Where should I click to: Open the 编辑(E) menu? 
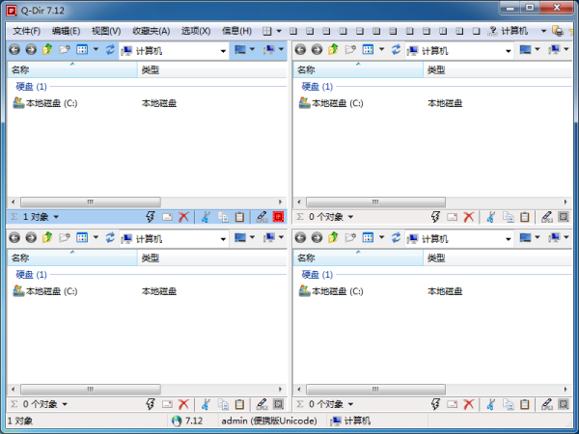click(x=66, y=31)
